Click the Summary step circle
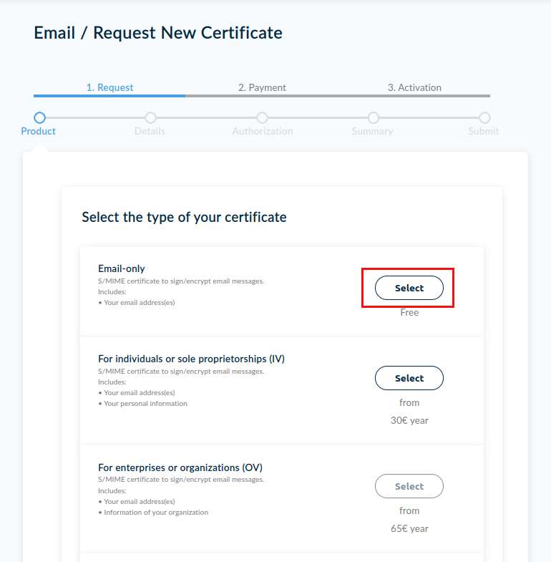 point(373,117)
